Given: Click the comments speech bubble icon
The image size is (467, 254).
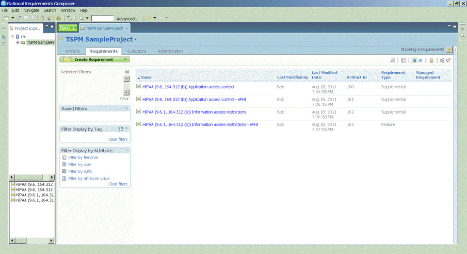Looking at the screenshot, I should [448, 60].
